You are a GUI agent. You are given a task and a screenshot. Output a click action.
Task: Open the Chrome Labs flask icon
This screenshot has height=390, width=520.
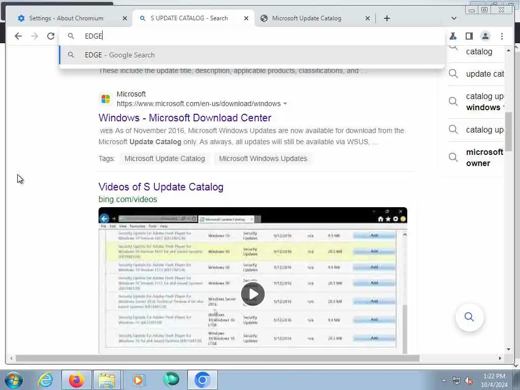click(x=453, y=36)
